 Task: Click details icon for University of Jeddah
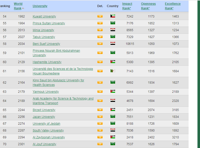(x=100, y=124)
